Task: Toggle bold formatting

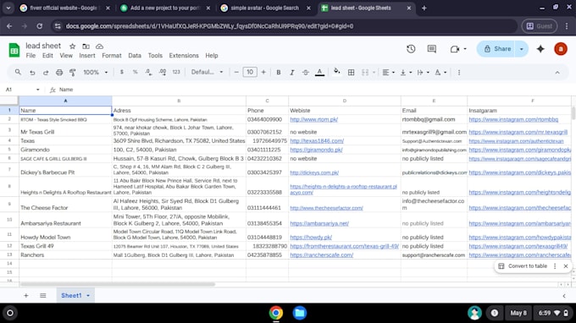Action: tap(279, 72)
